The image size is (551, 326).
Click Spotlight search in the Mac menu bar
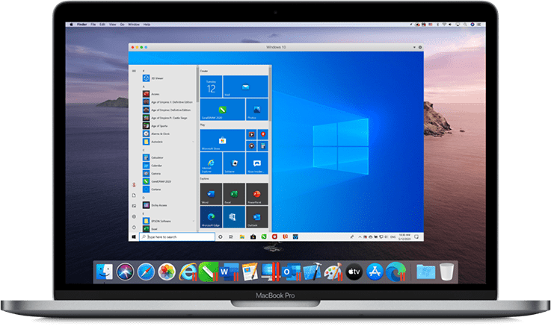point(465,25)
